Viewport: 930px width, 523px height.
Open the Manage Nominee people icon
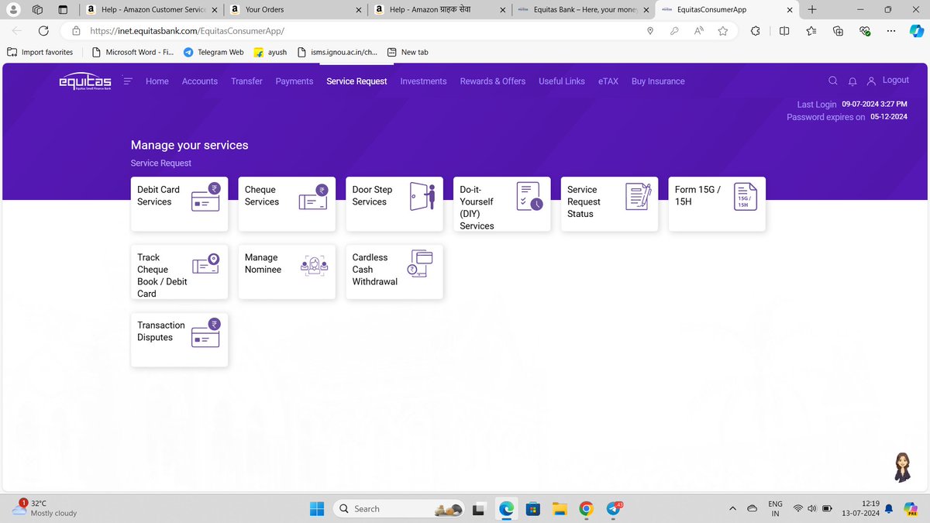(314, 265)
